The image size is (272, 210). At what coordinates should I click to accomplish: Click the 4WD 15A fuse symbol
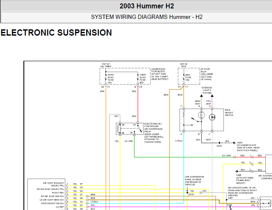[184, 77]
